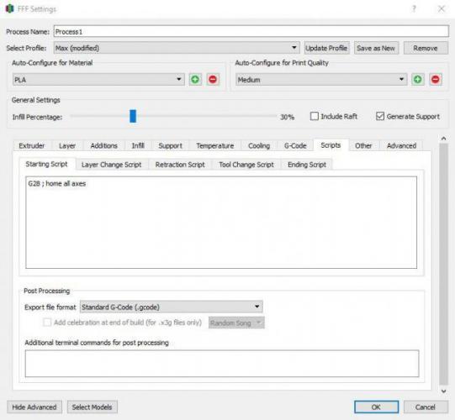Switch to the Temperature tab
Image resolution: width=455 pixels, height=420 pixels.
point(215,145)
